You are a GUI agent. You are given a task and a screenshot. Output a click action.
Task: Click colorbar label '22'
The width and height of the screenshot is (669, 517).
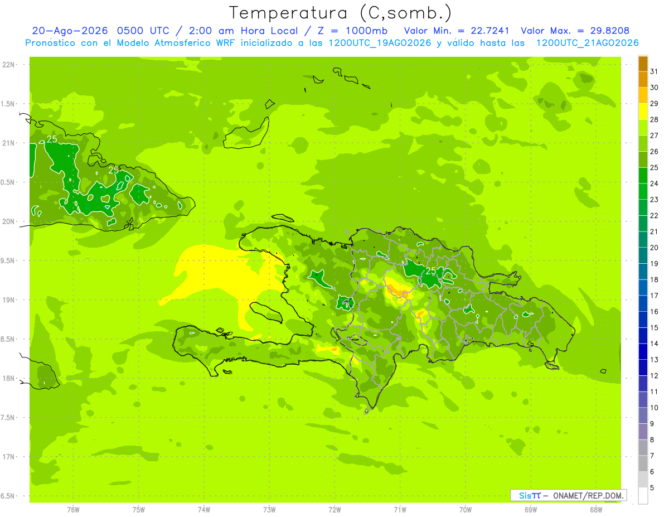tap(655, 215)
